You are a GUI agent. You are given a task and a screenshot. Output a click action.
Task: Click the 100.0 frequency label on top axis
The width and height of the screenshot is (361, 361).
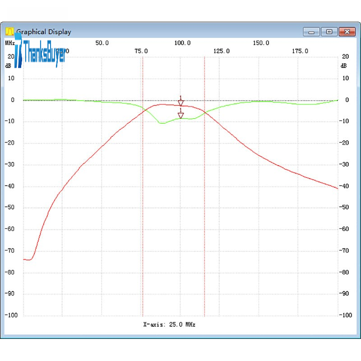click(182, 43)
